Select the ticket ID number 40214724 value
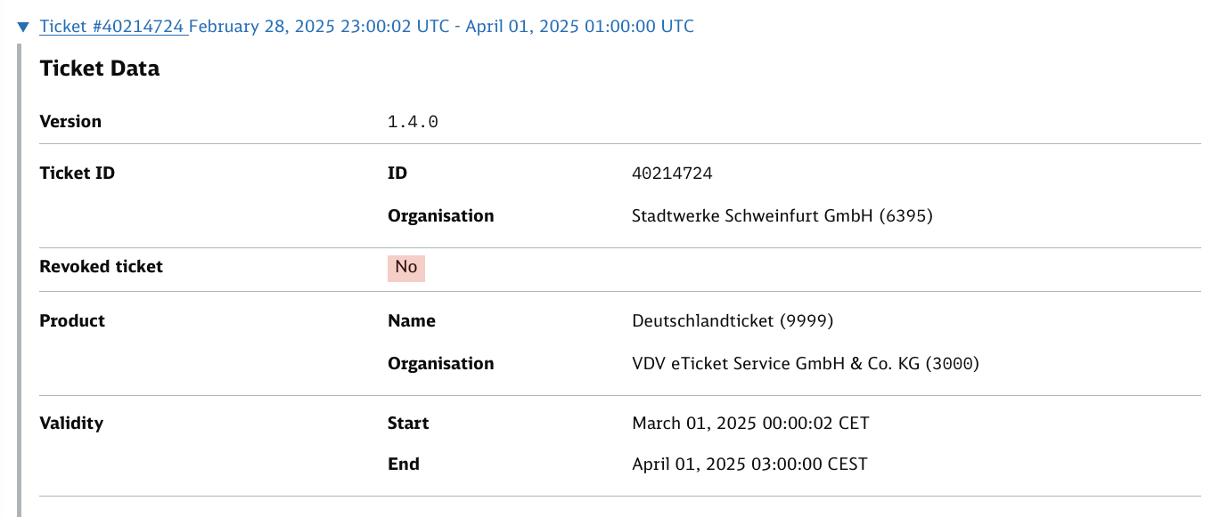This screenshot has width=1220, height=517. [x=672, y=174]
